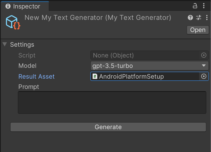The height and width of the screenshot is (152, 211).
Task: Open the asset header's three-dot context menu
Action: pos(207,18)
